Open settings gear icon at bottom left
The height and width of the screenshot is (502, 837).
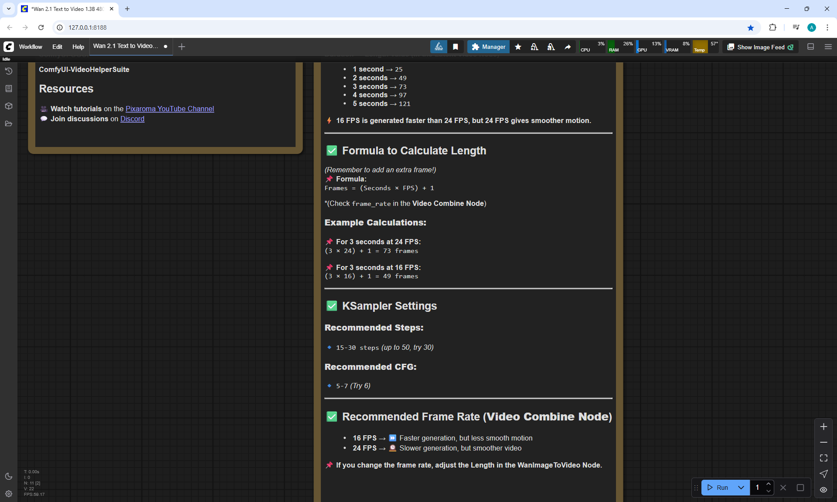(9, 494)
